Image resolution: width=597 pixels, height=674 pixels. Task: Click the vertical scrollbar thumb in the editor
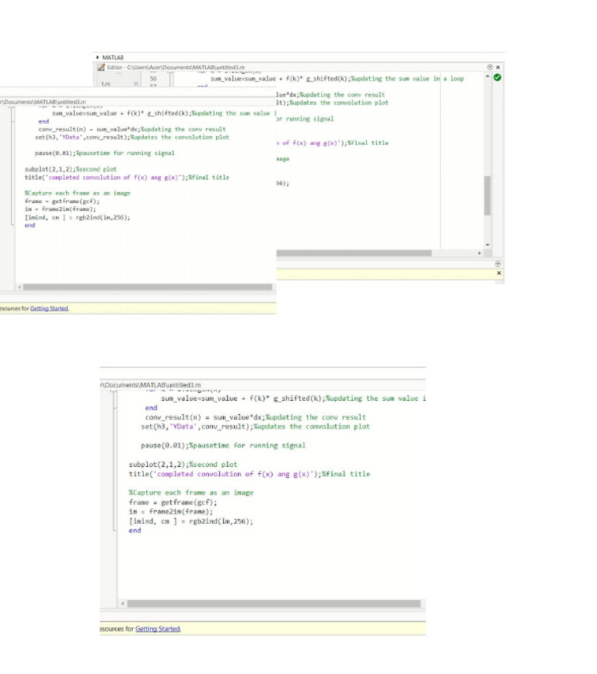click(x=487, y=195)
